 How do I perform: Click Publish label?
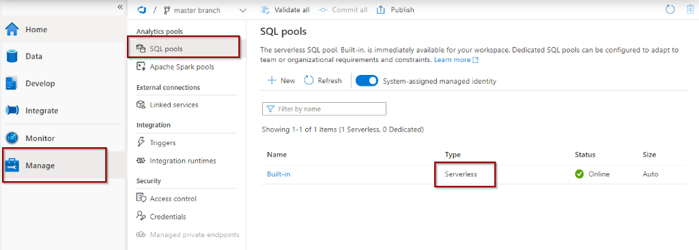[403, 10]
